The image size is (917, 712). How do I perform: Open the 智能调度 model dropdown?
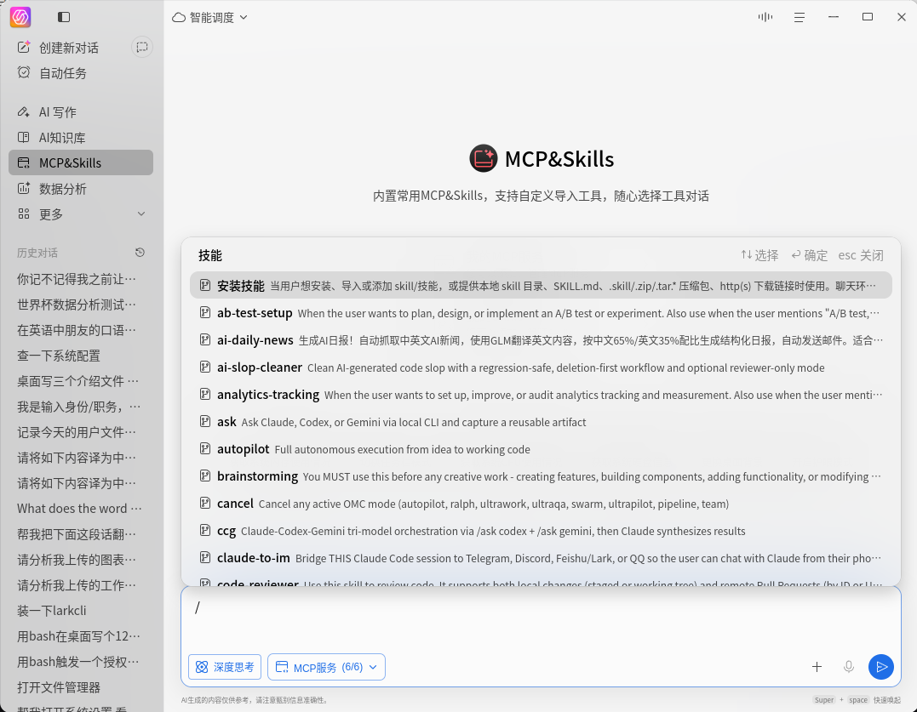210,18
